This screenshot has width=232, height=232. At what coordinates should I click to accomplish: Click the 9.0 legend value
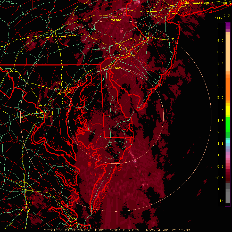point(220,40)
